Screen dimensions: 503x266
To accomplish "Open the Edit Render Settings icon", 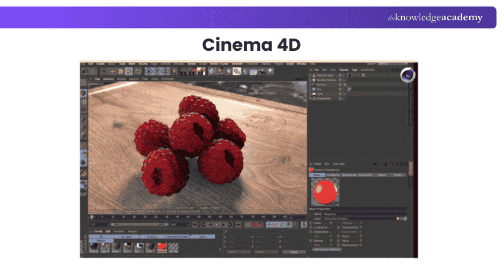I will click(201, 71).
